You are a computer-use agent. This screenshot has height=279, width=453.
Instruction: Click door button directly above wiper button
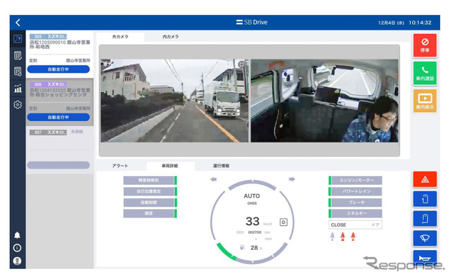pyautogui.click(x=425, y=219)
